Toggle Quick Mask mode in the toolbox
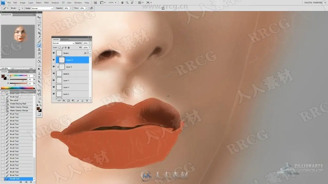Screen dimensions: 328x184 click(x=39, y=114)
